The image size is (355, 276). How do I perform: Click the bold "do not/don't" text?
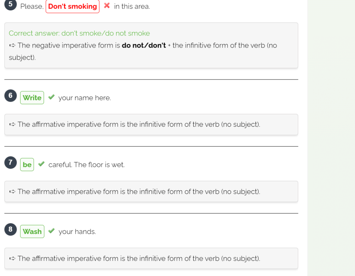(144, 45)
